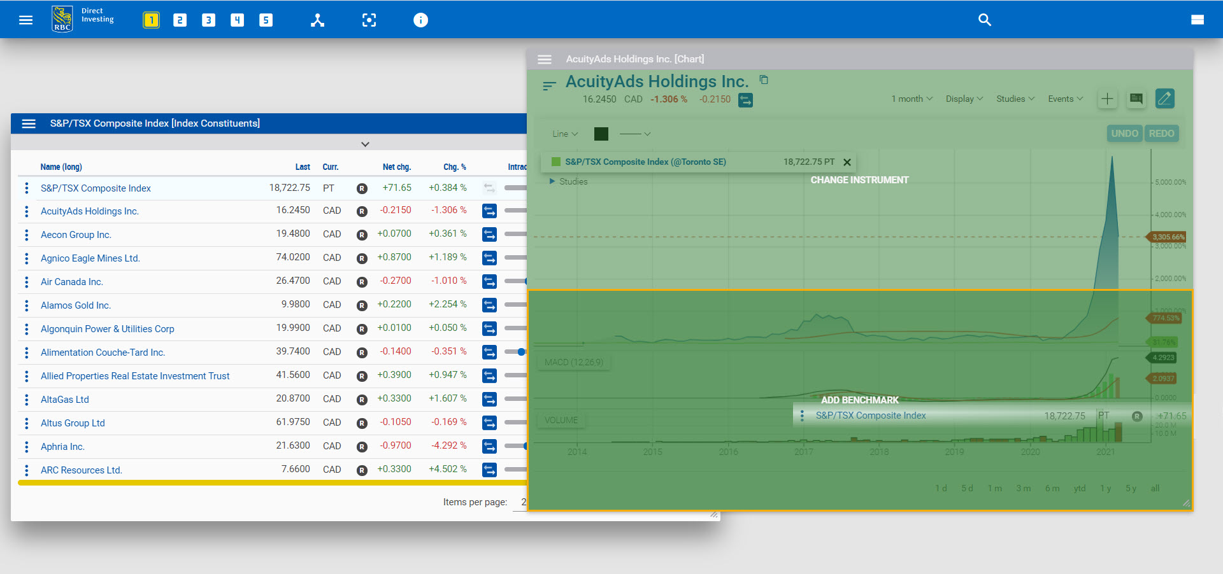Select the highlighted workspace tab 1
Image resolution: width=1223 pixels, height=574 pixels.
[x=151, y=20]
